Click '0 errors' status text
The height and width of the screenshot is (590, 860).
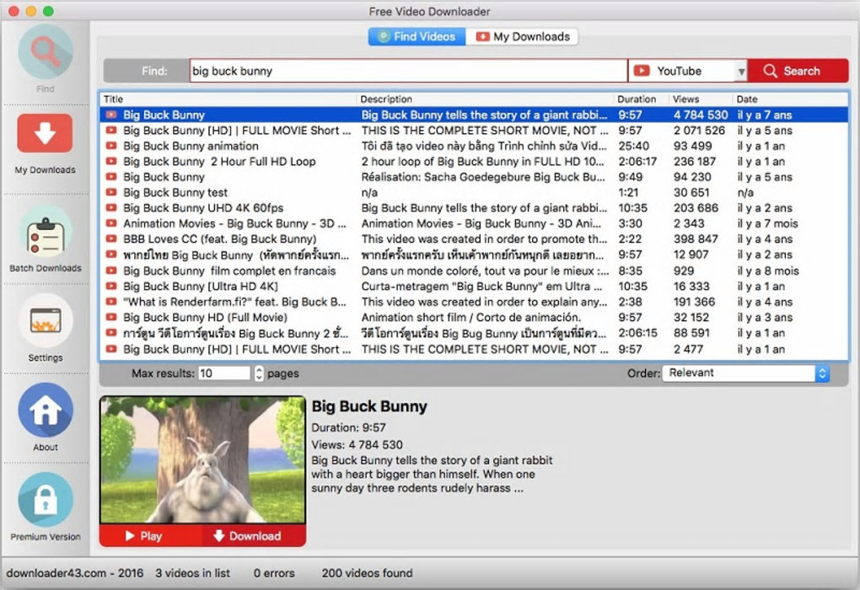[x=274, y=573]
